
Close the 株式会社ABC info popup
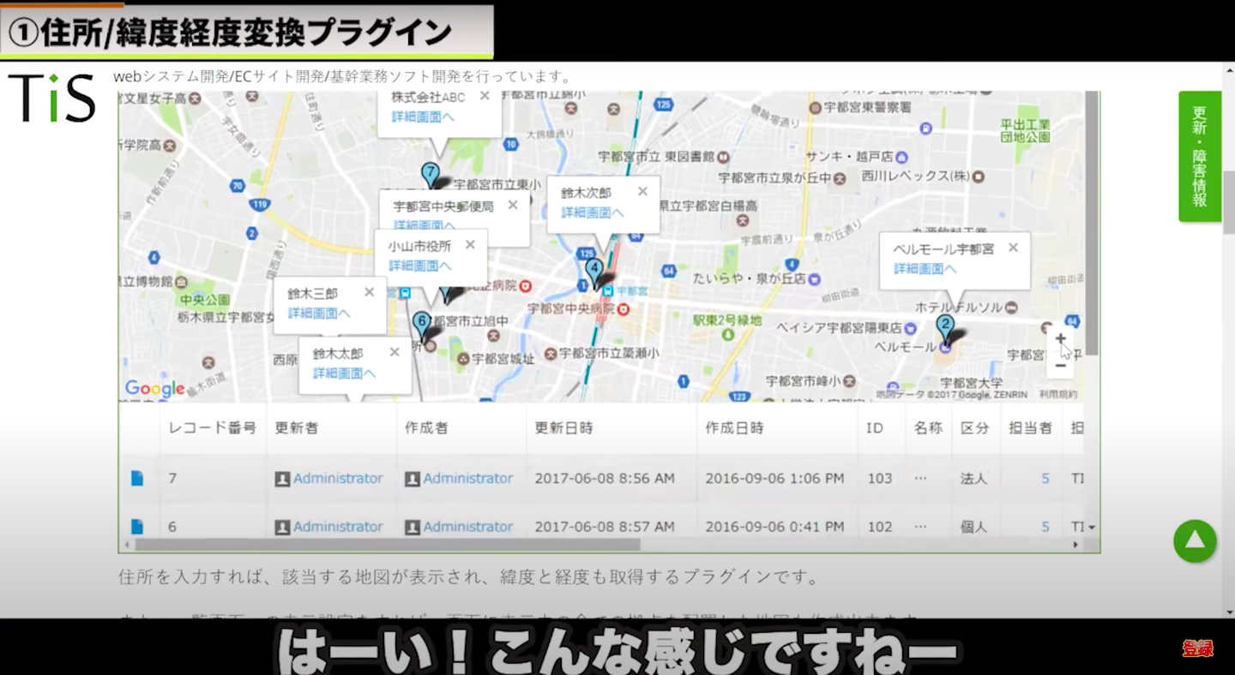485,96
